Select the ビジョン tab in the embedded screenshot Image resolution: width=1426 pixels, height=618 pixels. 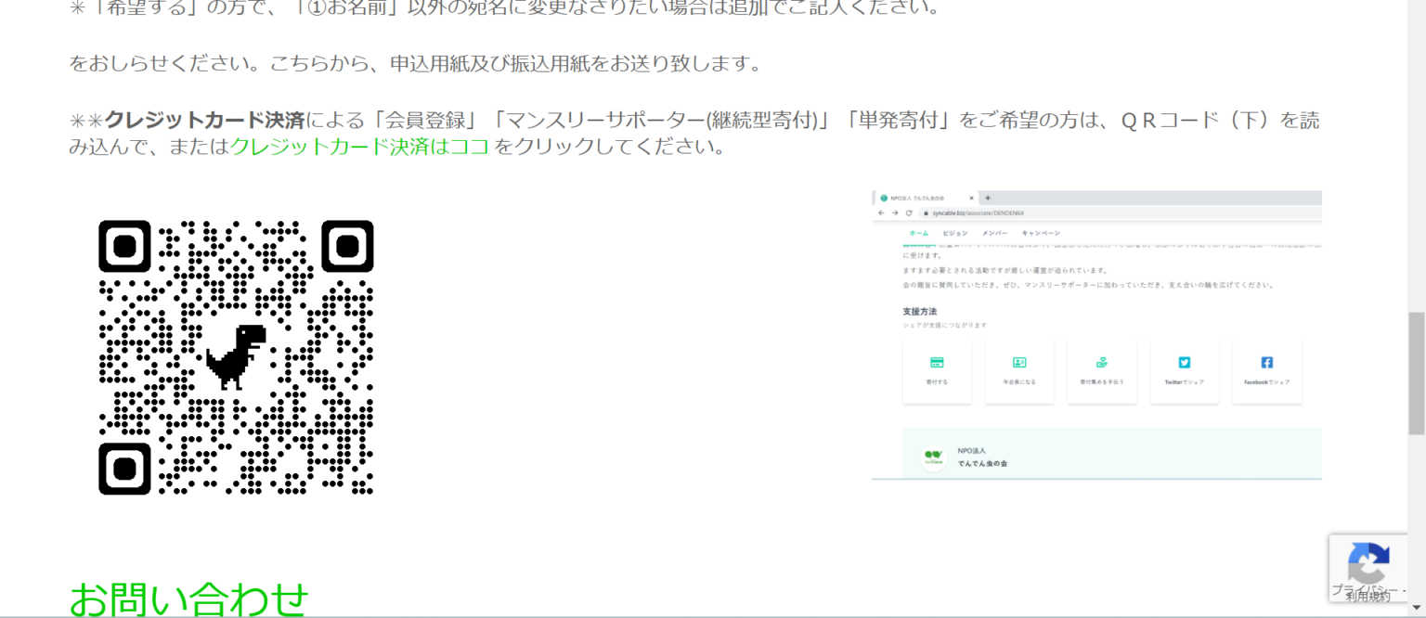pos(954,233)
